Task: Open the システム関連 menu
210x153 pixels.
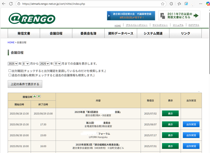Action: coord(153,34)
